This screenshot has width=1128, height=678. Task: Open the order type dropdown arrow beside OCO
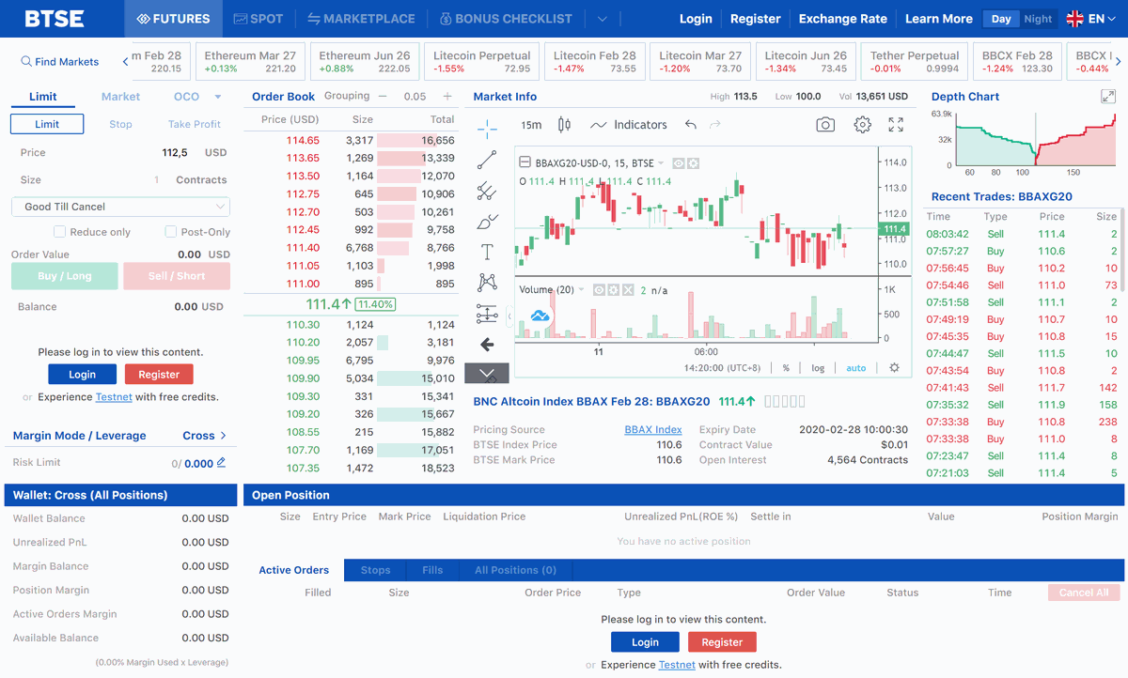click(x=218, y=97)
